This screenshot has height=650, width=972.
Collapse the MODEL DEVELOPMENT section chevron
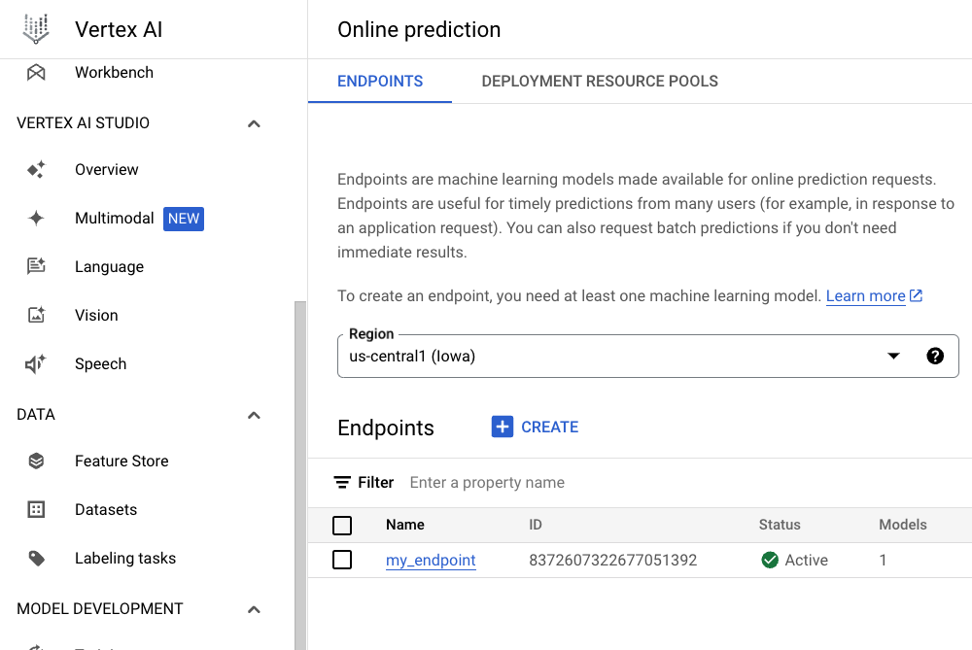[254, 609]
